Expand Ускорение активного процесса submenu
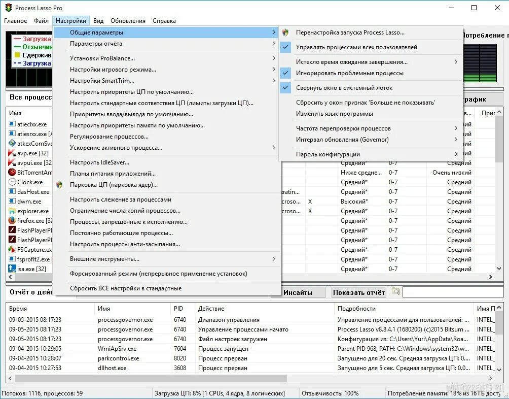509x399 pixels. click(x=166, y=148)
